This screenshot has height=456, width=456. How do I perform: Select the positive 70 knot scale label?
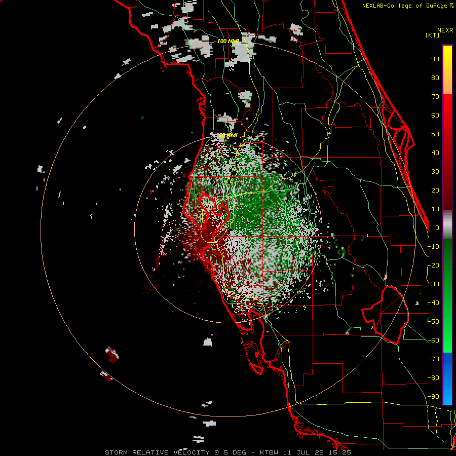[435, 97]
